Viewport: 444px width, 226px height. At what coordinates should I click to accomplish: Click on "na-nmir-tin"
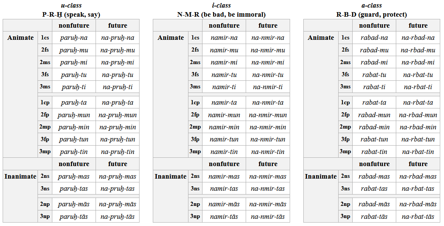coord(268,152)
